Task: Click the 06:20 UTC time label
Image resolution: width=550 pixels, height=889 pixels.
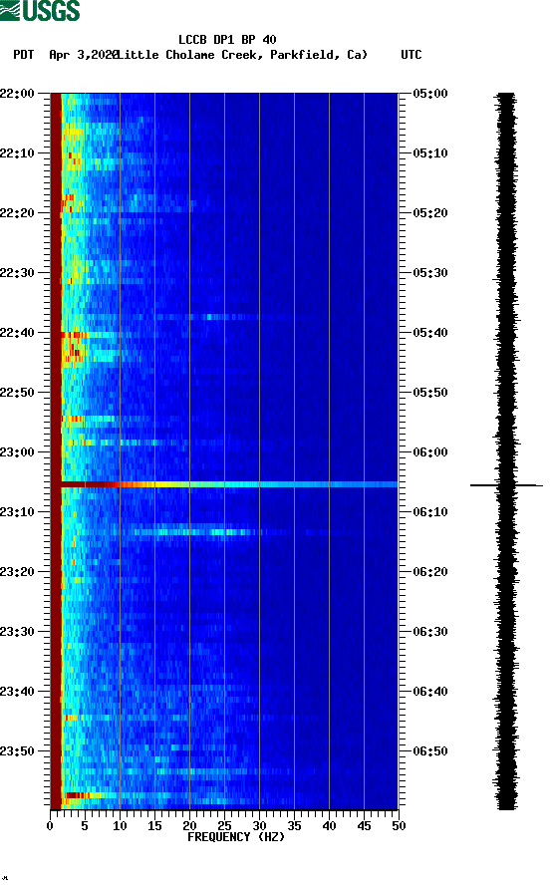Action: coord(430,572)
